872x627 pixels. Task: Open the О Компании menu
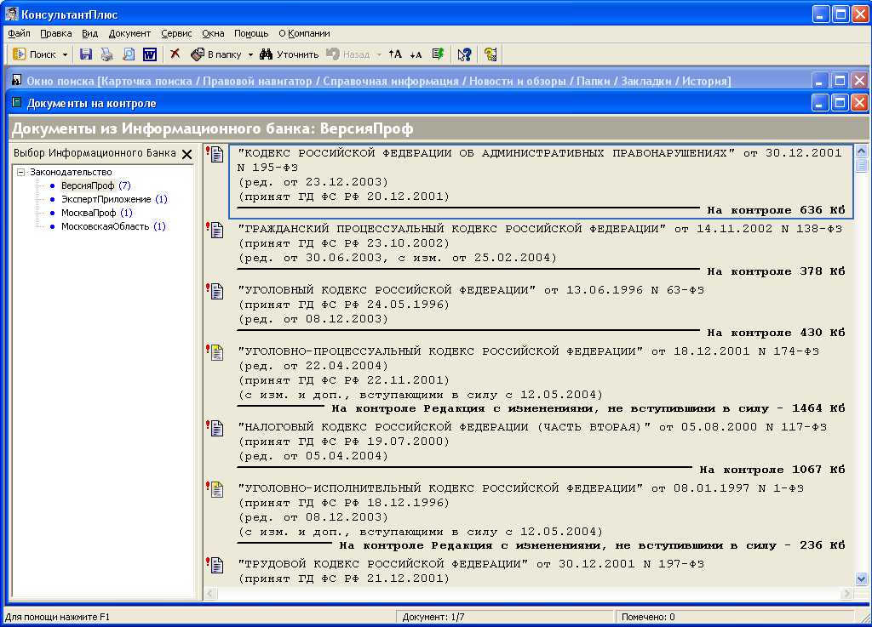[x=304, y=33]
